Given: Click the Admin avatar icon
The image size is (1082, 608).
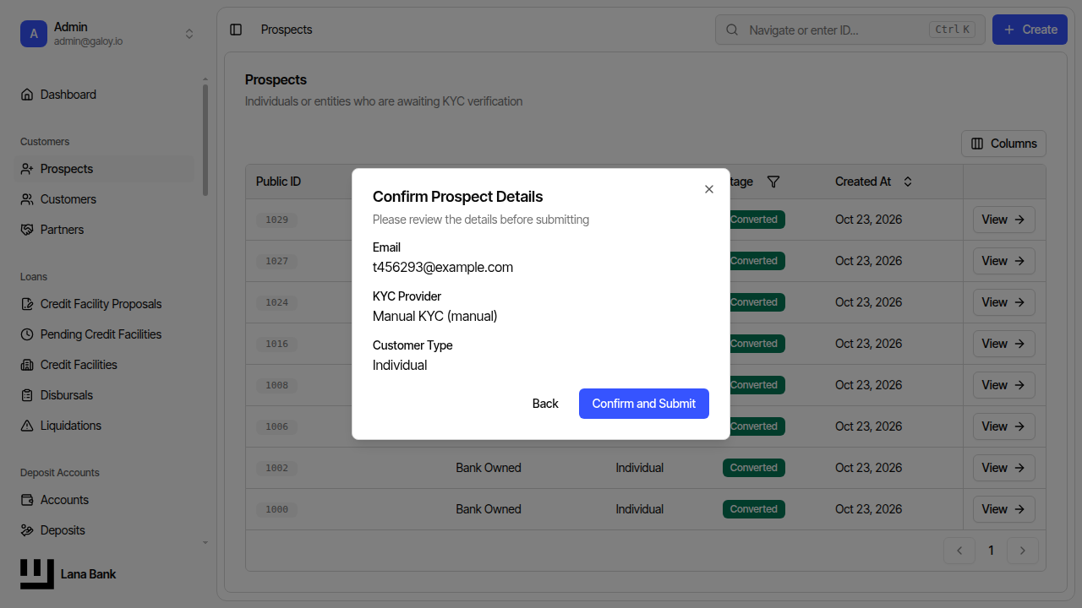Looking at the screenshot, I should (34, 34).
